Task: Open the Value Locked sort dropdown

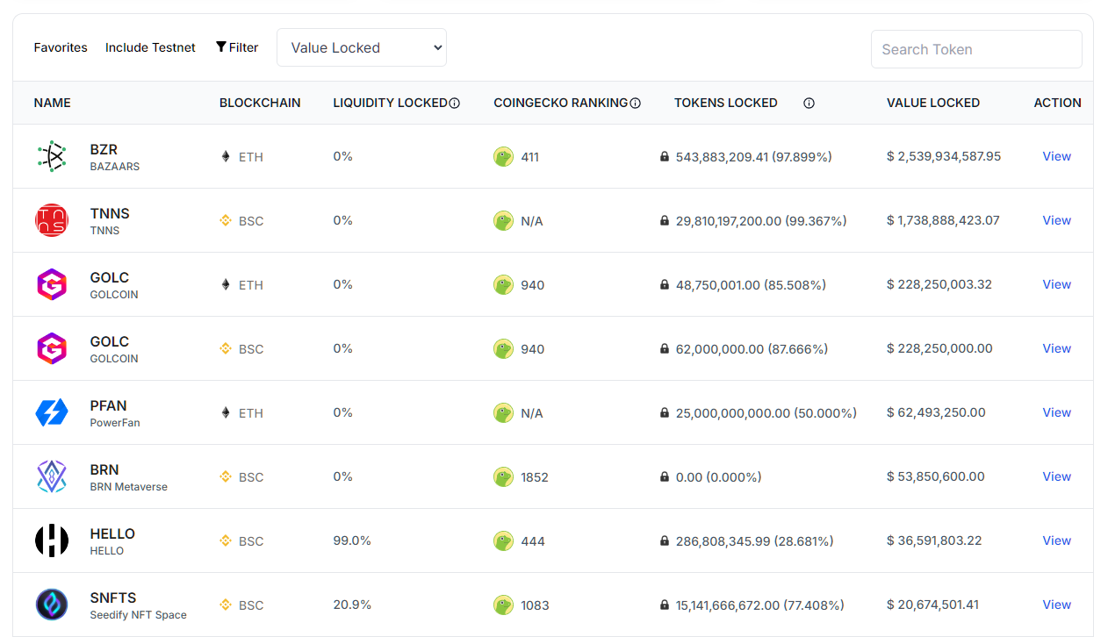Action: pyautogui.click(x=361, y=47)
